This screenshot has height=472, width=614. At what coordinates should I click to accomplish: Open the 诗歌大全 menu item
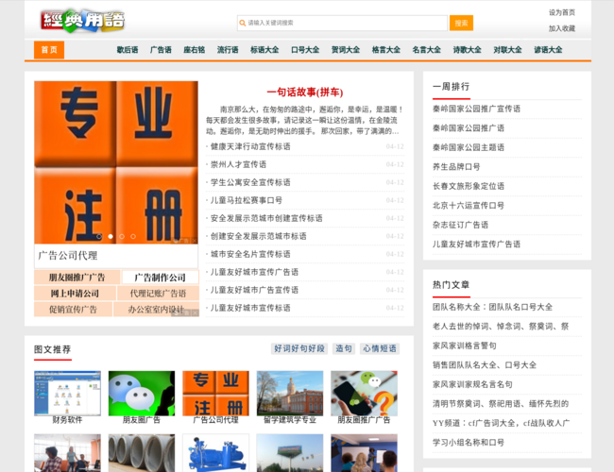click(x=468, y=50)
